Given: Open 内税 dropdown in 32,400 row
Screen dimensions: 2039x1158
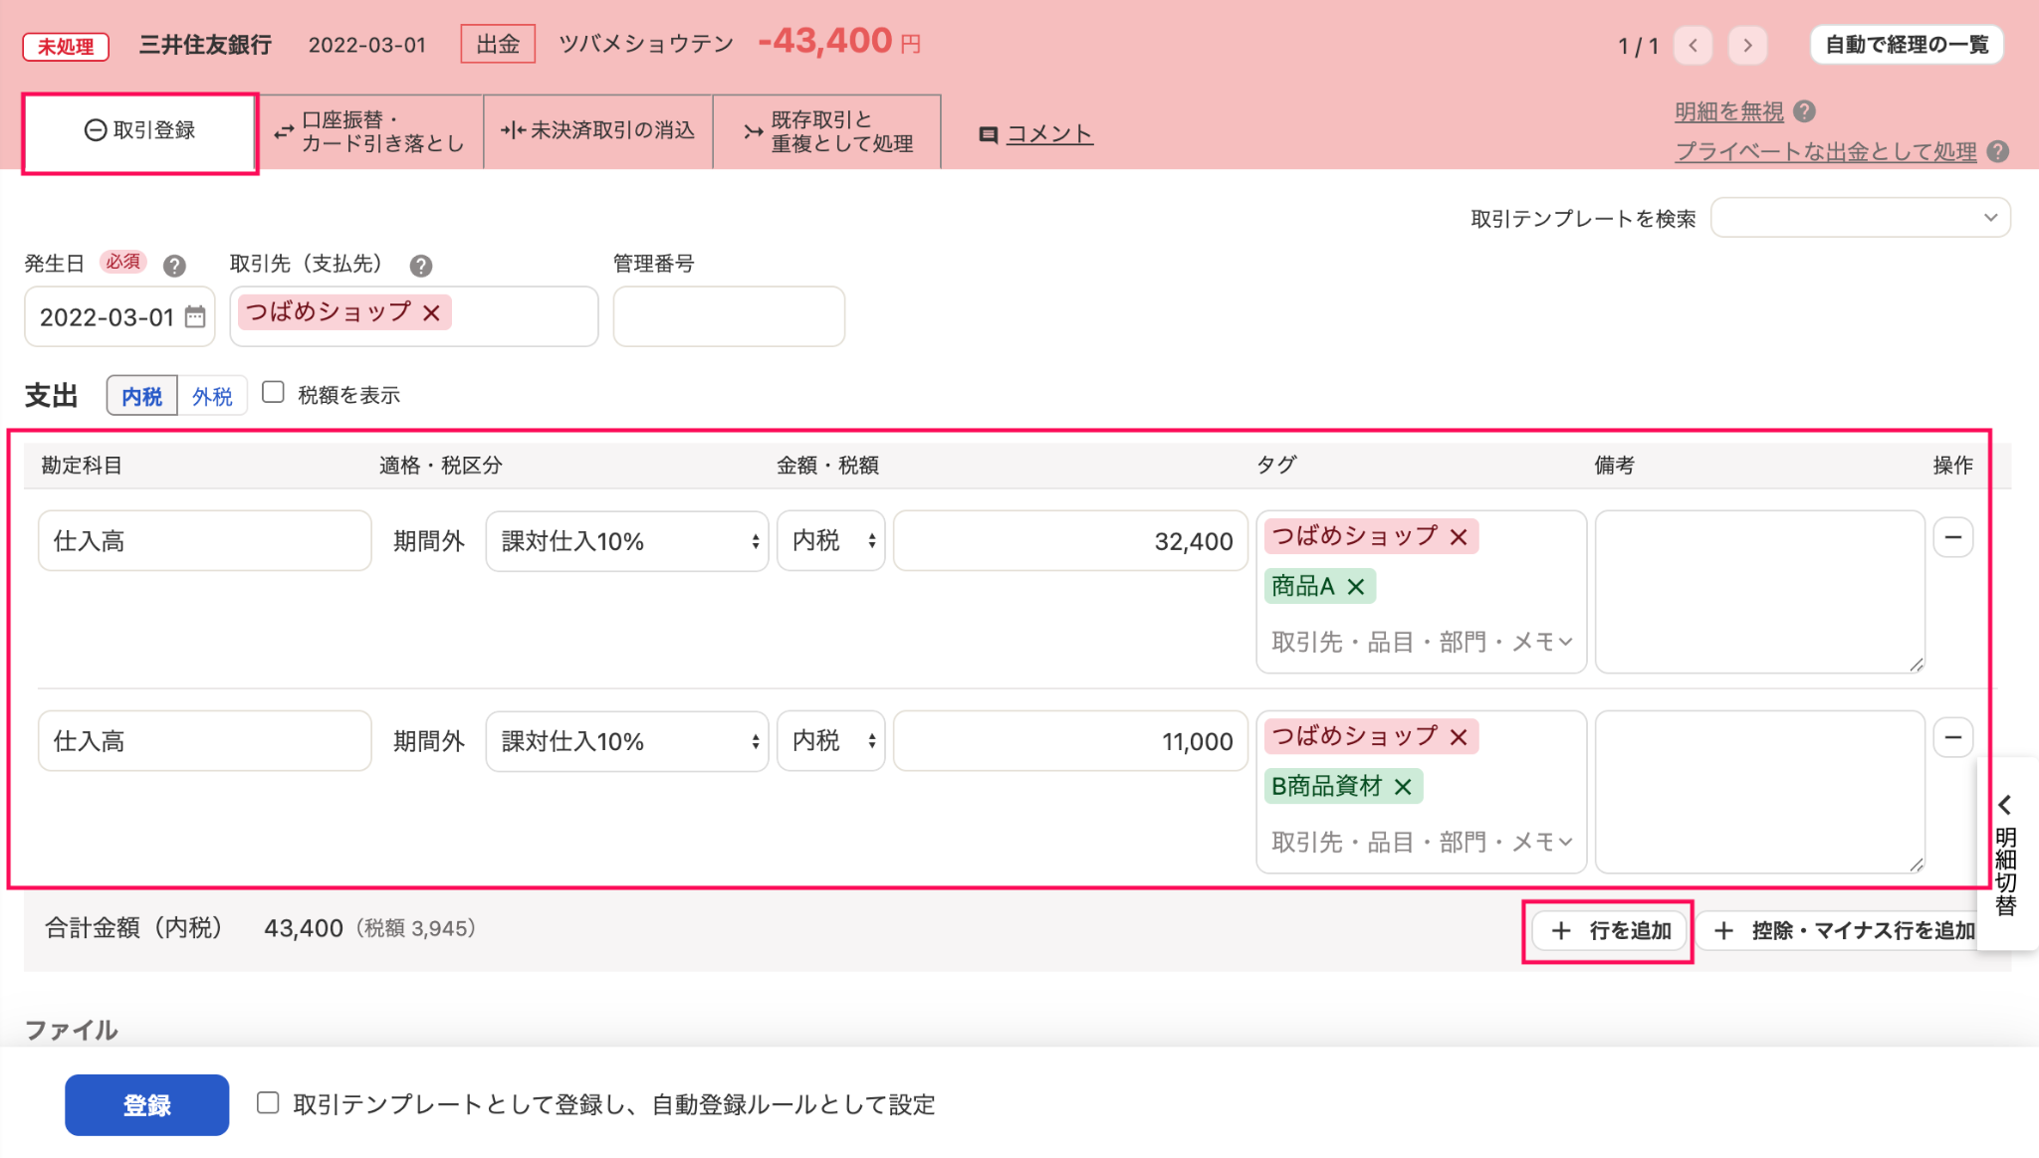Looking at the screenshot, I should click(x=831, y=541).
